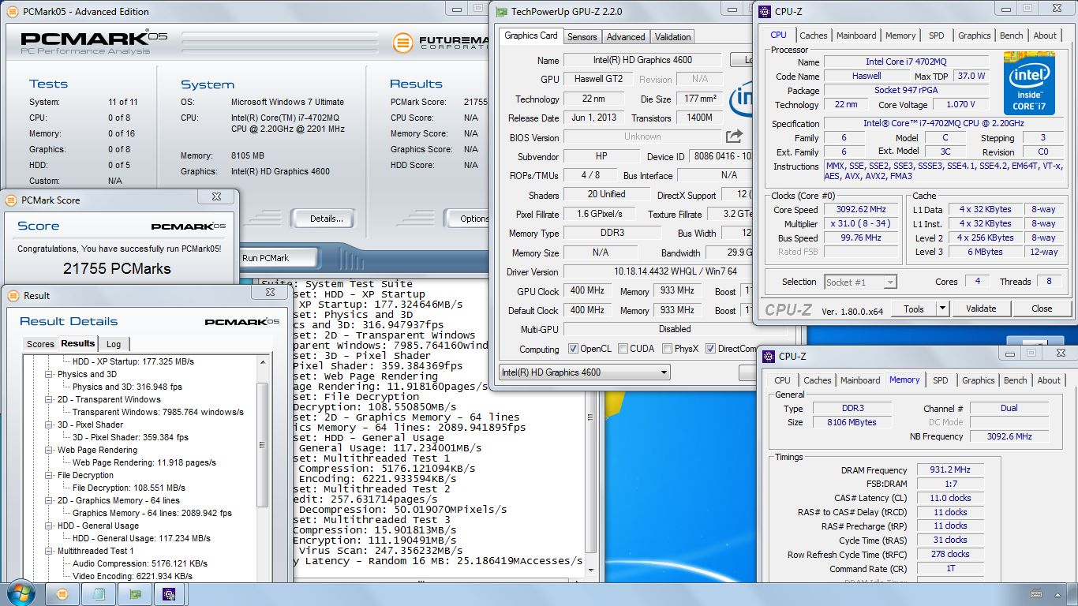The width and height of the screenshot is (1078, 606).
Task: Click the Result Details scroll-up arrow
Action: (263, 361)
